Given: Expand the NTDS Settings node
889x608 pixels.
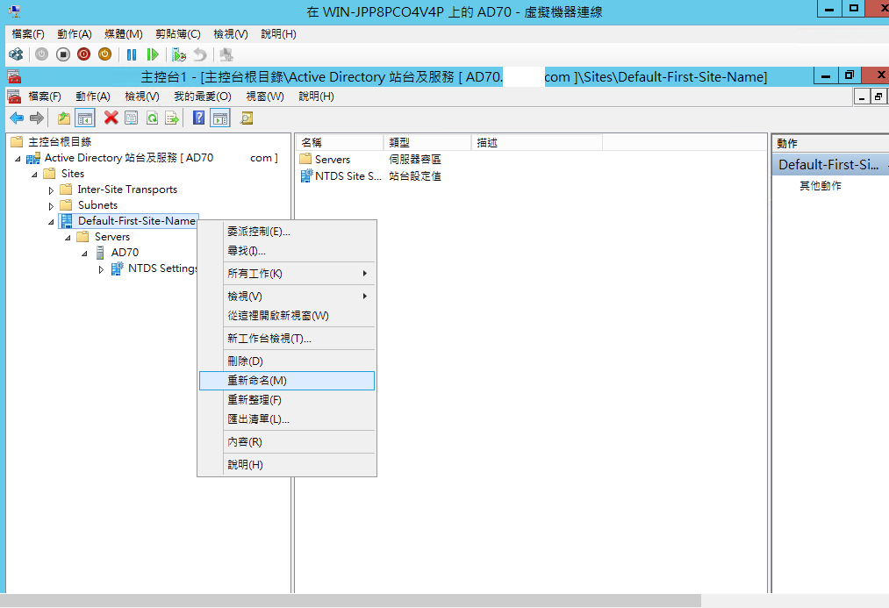Looking at the screenshot, I should pos(101,269).
